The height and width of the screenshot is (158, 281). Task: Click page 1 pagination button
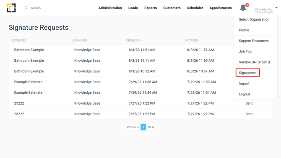coord(143,127)
